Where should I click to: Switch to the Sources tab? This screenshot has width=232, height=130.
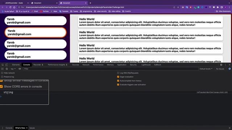[75, 65]
